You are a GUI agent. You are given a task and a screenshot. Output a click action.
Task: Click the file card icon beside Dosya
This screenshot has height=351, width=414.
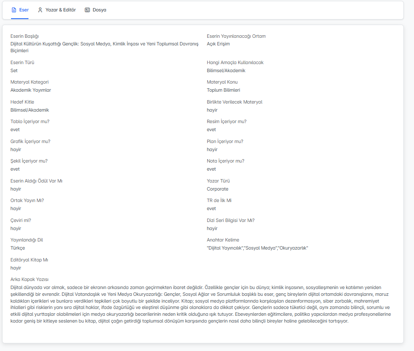87,10
